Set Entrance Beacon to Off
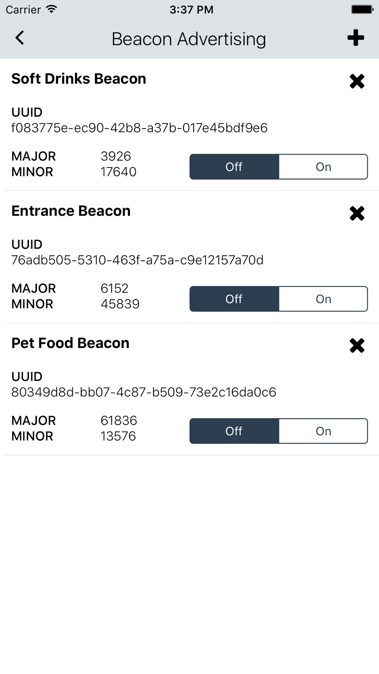379x674 pixels. (234, 299)
